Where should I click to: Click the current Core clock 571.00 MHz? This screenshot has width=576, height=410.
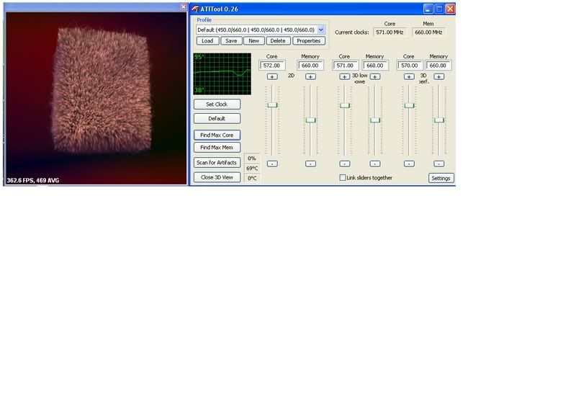390,32
